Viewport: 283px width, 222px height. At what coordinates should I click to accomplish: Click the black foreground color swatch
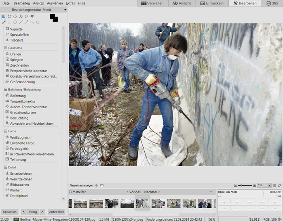tap(53, 17)
